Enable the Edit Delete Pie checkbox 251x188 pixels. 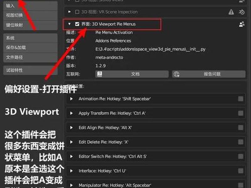tap(241, 142)
